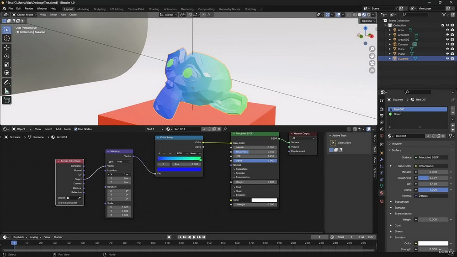The width and height of the screenshot is (457, 257).
Task: Open the File menu
Action: click(x=11, y=9)
